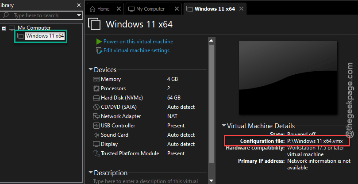
Task: Click the 64 GB hard disk value
Action: point(174,98)
